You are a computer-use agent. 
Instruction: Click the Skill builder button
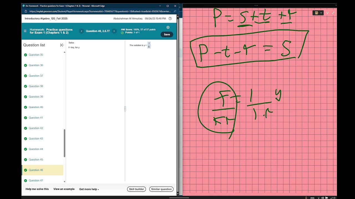pos(136,189)
